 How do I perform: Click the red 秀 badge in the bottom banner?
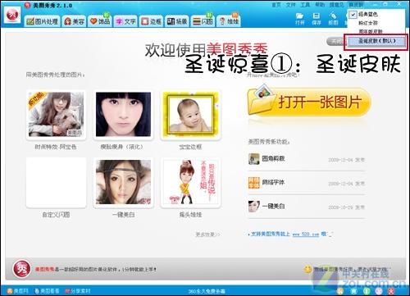click(22, 269)
